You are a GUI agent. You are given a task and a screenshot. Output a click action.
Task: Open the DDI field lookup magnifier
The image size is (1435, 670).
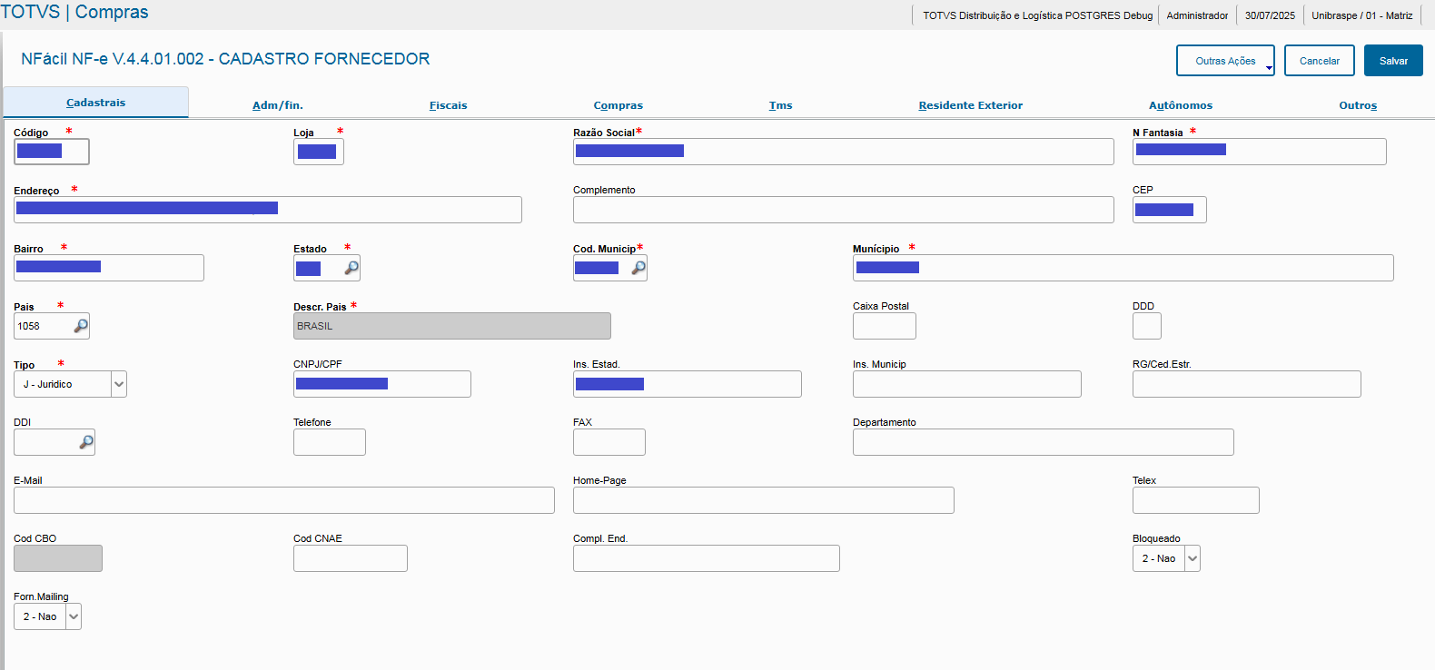pyautogui.click(x=86, y=442)
